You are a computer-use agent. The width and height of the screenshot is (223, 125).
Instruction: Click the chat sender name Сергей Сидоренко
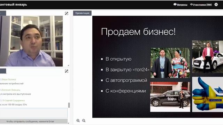15,100
